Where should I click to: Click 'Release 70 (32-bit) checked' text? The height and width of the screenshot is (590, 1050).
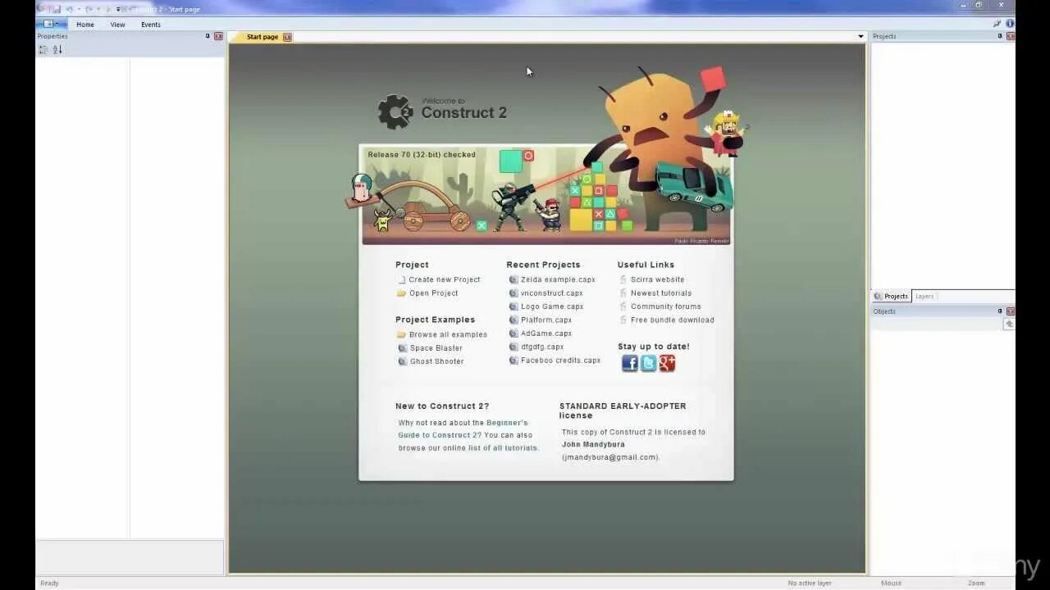point(422,155)
